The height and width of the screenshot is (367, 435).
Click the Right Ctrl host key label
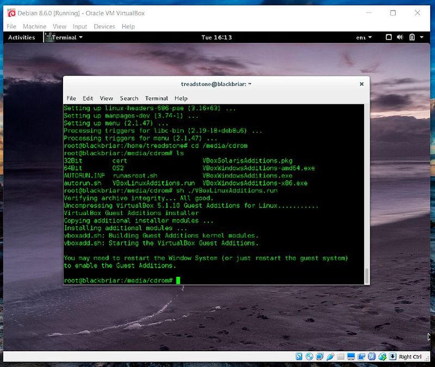(410, 357)
